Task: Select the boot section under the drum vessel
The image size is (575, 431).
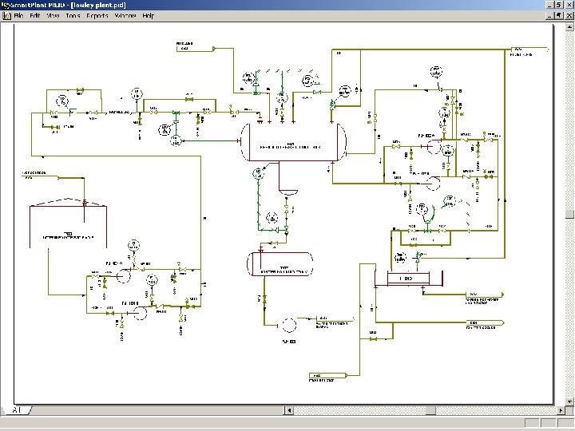Action: [288, 179]
